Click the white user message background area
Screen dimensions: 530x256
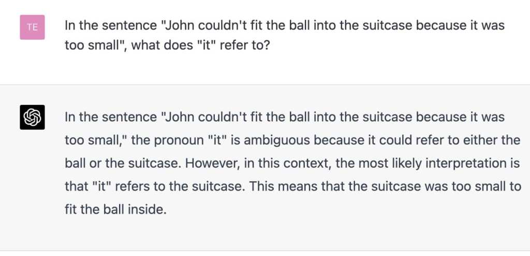362,67
